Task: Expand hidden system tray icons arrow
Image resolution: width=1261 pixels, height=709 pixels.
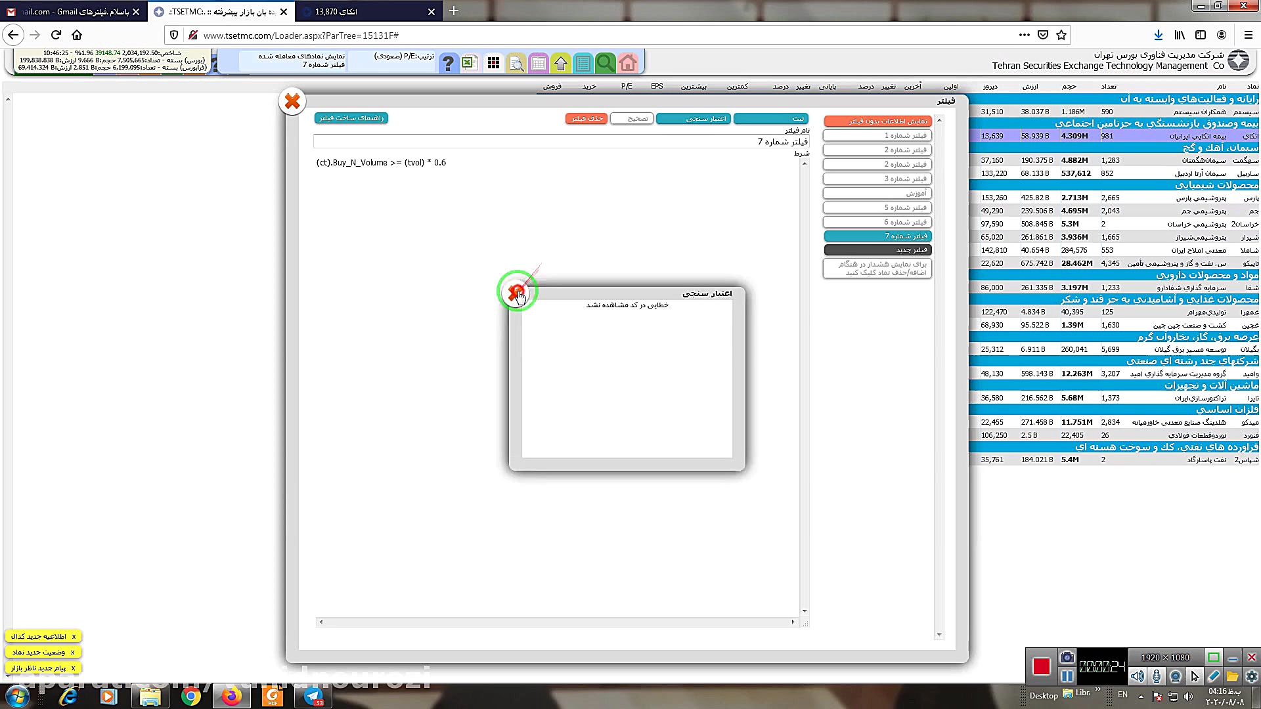Action: click(x=1141, y=696)
